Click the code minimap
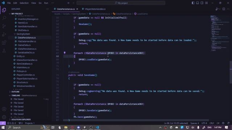232x130 pixels. pyautogui.click(x=220, y=33)
